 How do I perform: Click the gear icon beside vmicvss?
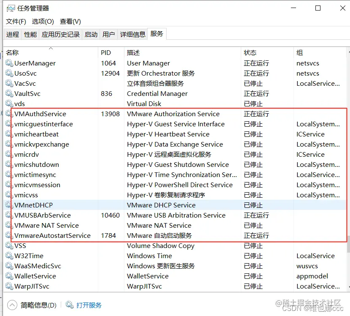(9, 195)
